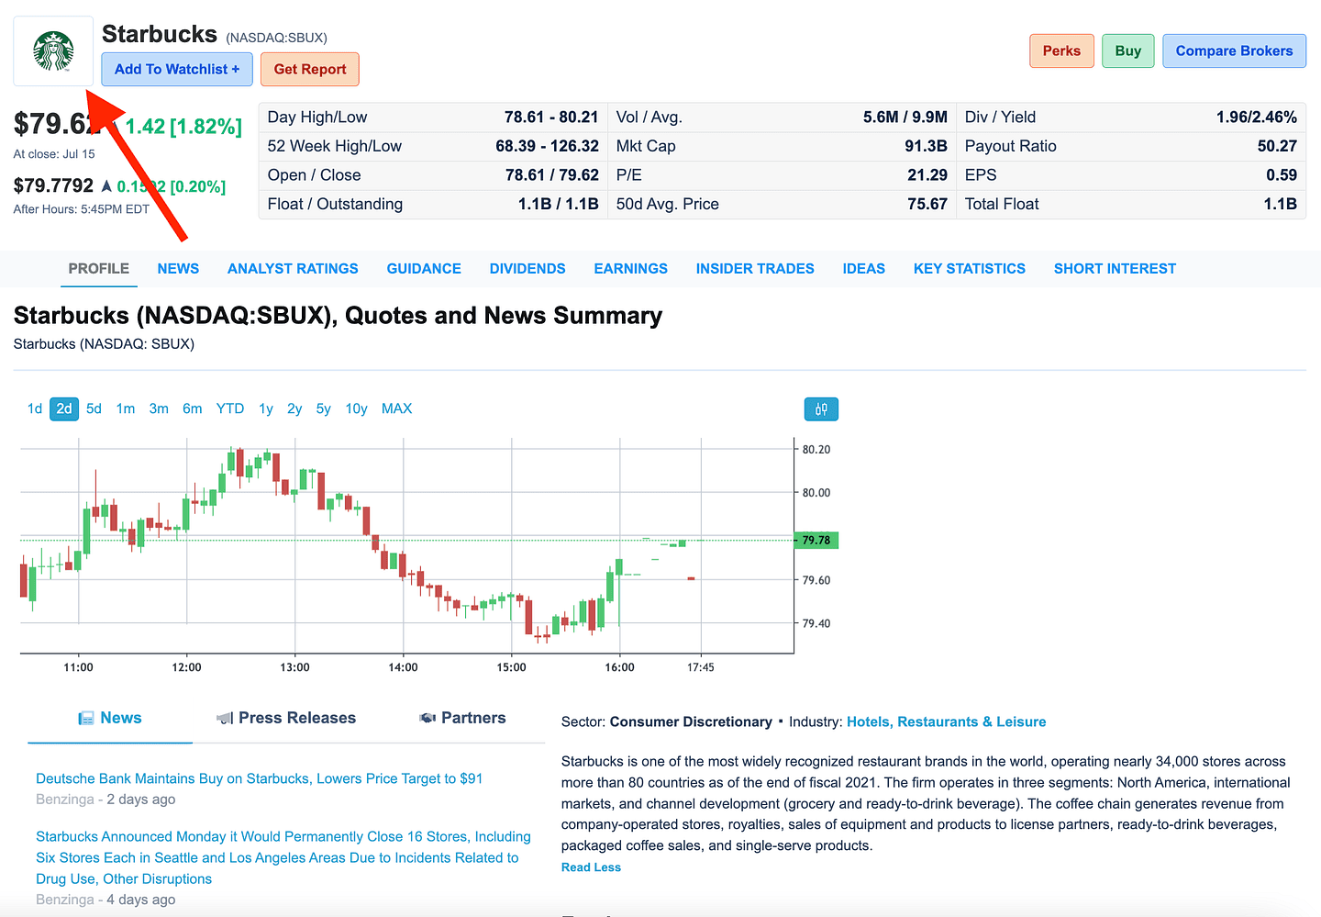The height and width of the screenshot is (917, 1321).
Task: Select the YTD chart range
Action: pos(230,408)
